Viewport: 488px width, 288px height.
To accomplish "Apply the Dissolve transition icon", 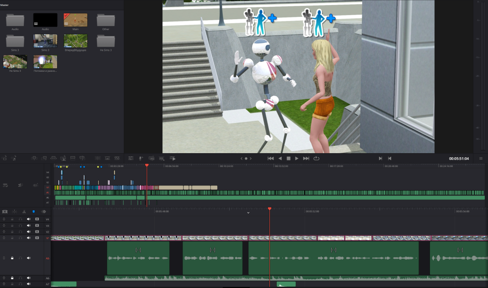I will click(107, 158).
